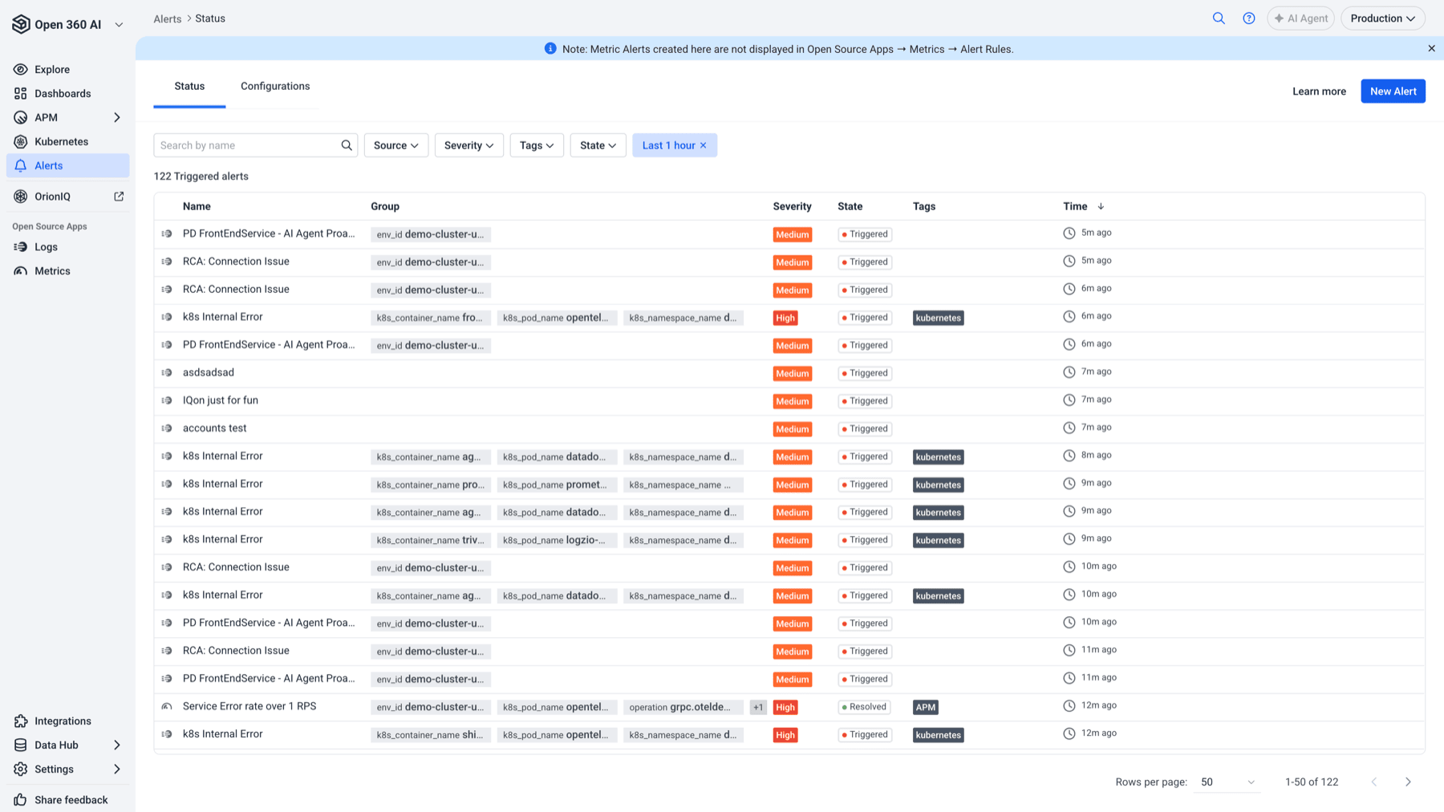
Task: Click the APM tag badge
Action: pos(926,707)
